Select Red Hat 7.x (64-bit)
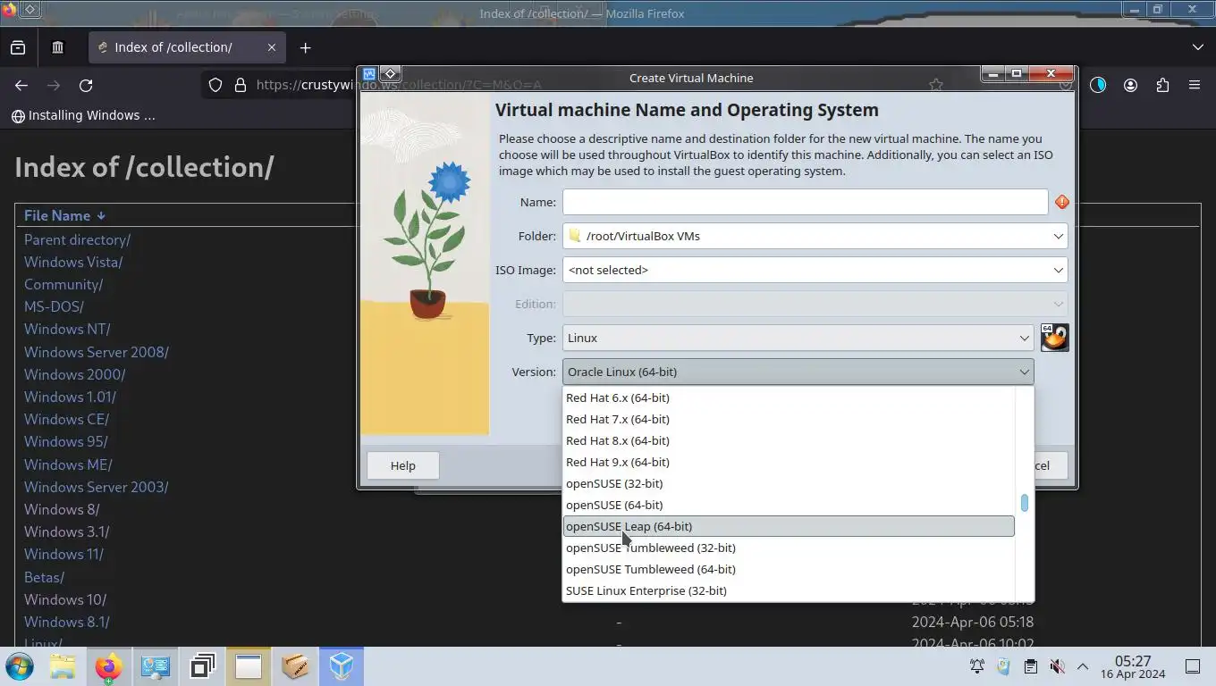The height and width of the screenshot is (686, 1216). (789, 419)
